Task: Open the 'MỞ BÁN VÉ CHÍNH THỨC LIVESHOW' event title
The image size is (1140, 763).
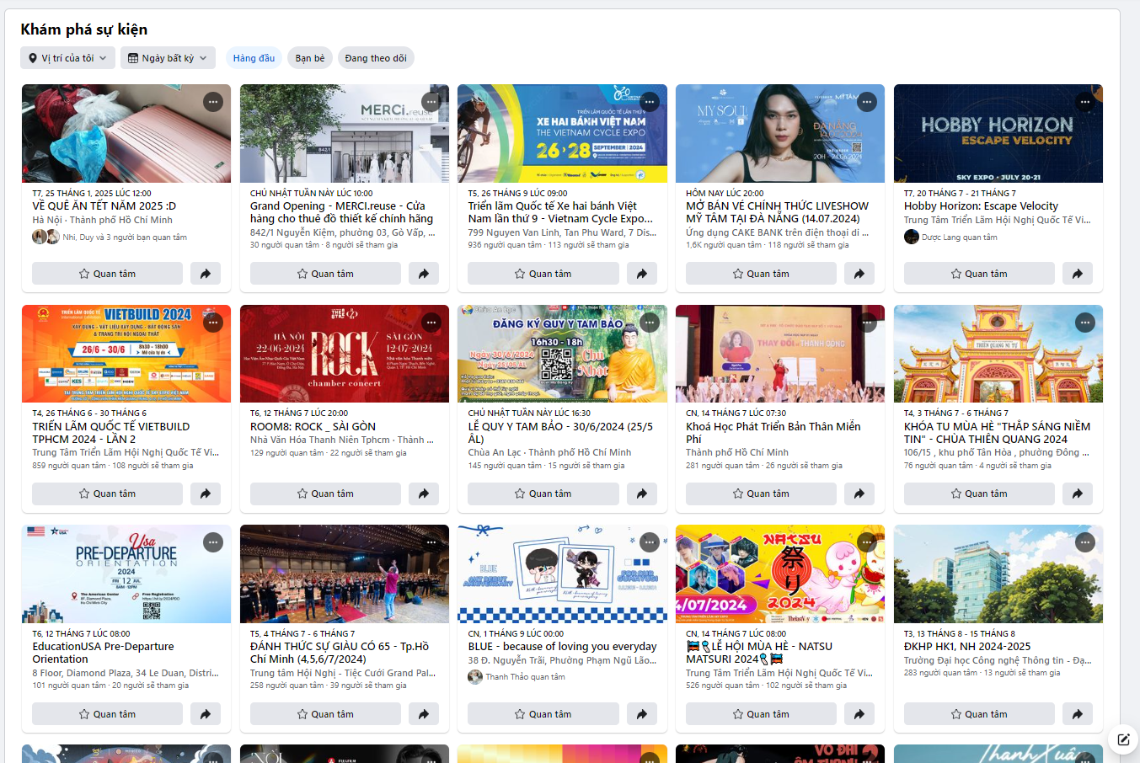Action: [x=777, y=212]
